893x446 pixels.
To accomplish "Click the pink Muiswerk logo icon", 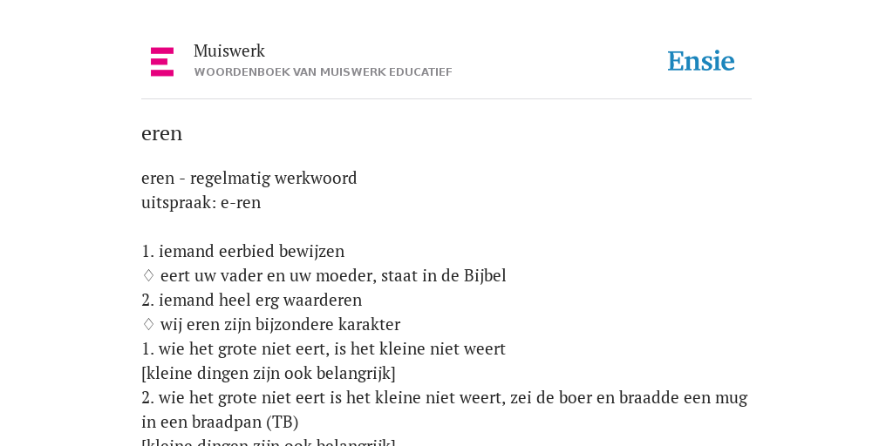I will [x=162, y=62].
